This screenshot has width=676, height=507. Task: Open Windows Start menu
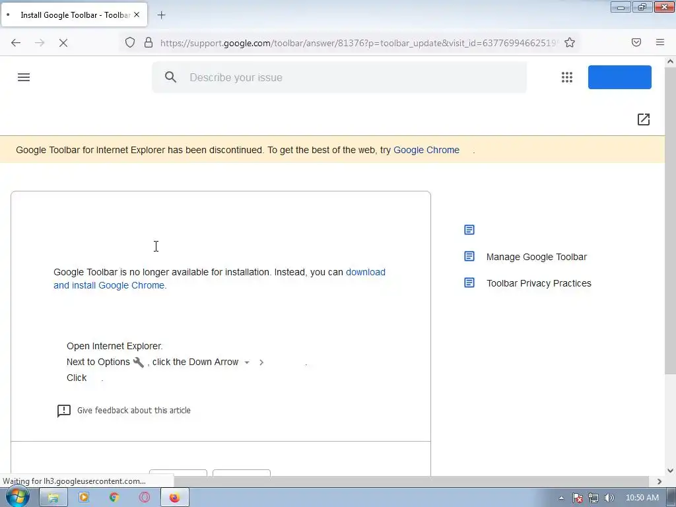click(17, 497)
